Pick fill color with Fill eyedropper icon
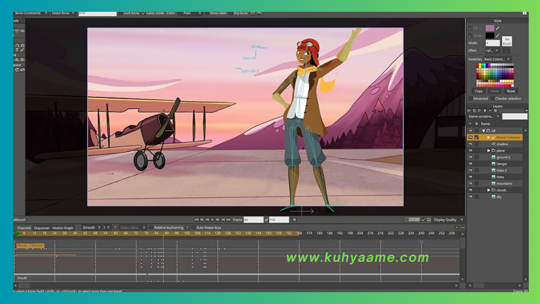Image resolution: width=540 pixels, height=304 pixels. pyautogui.click(x=498, y=28)
